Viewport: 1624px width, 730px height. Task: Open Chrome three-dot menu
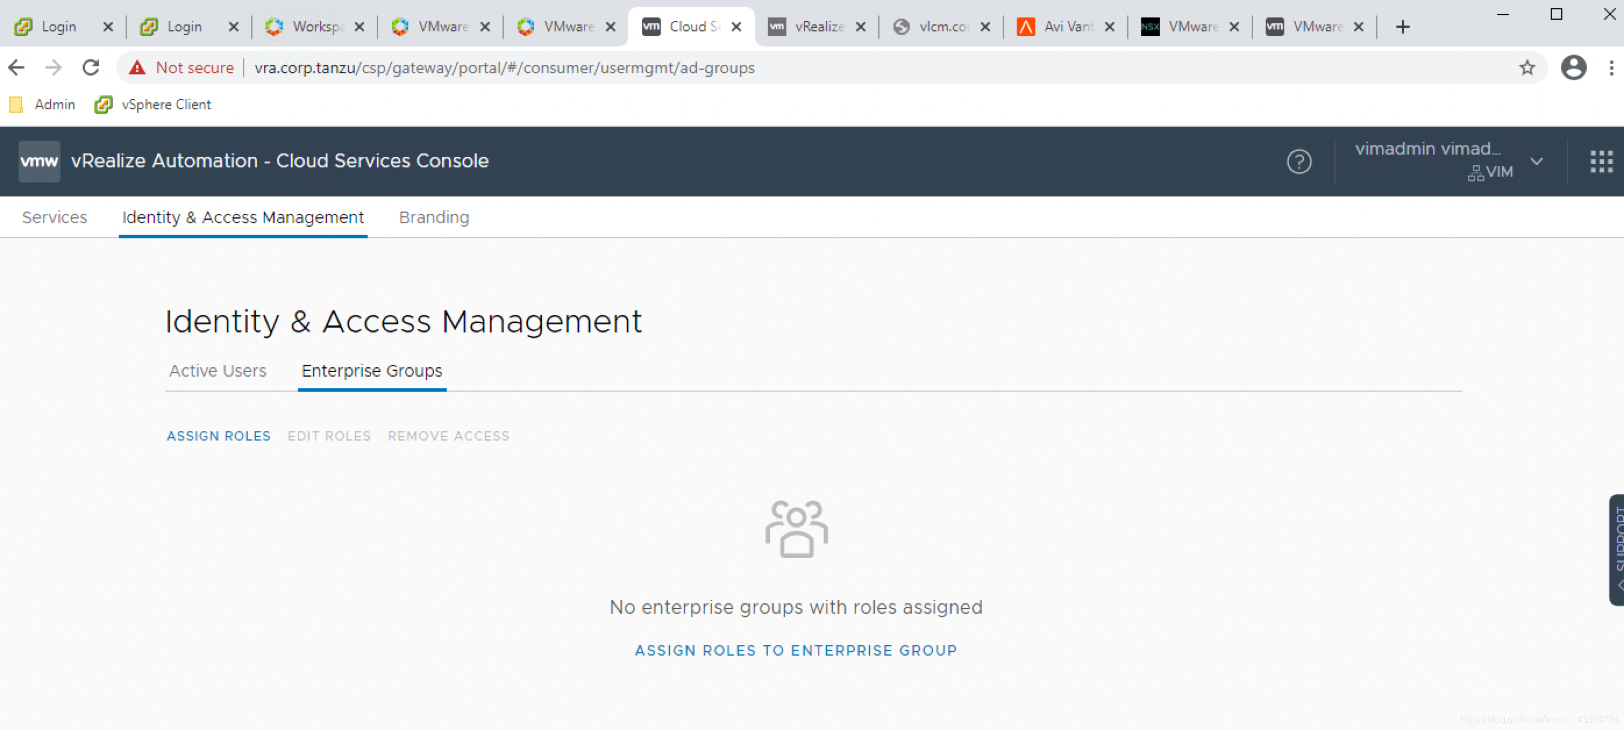click(x=1611, y=67)
